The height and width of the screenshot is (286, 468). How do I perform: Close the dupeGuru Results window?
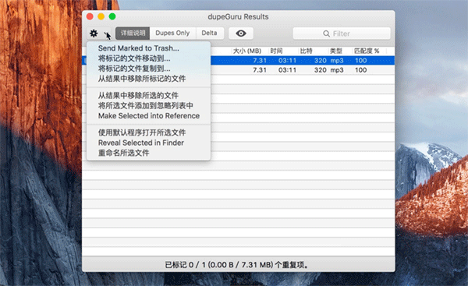point(90,16)
